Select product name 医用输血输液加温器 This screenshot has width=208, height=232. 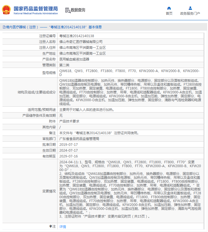tap(74, 59)
